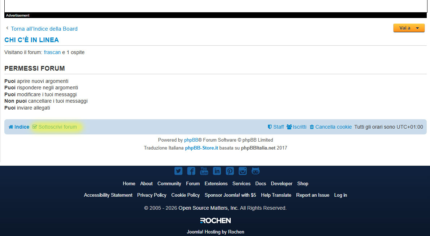Click text 'Puoi aprire nuovi argomenti'
This screenshot has height=236, width=430.
coord(36,81)
